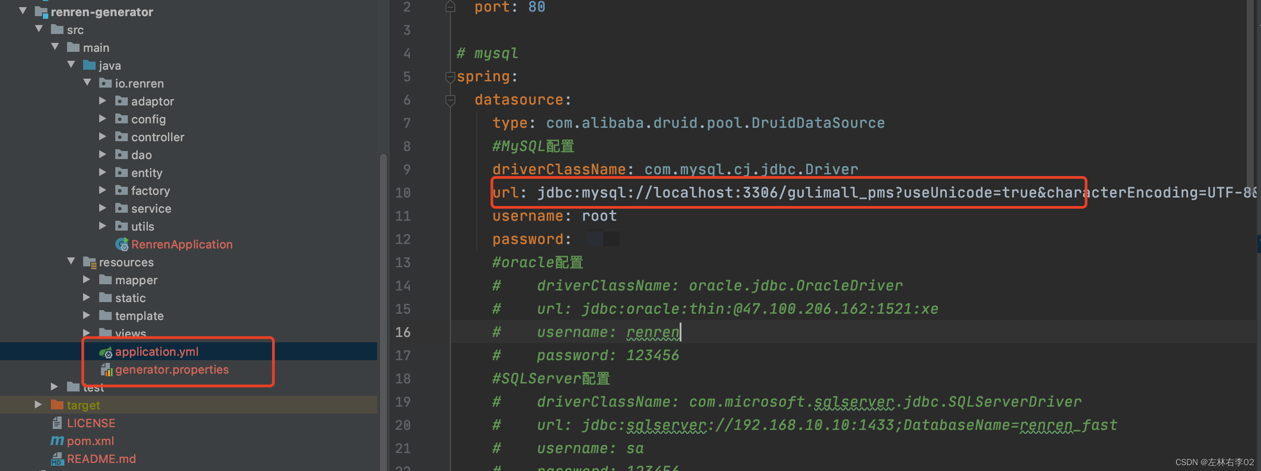Click the application.yml file icon
Viewport: 1261px width, 471px height.
click(106, 352)
